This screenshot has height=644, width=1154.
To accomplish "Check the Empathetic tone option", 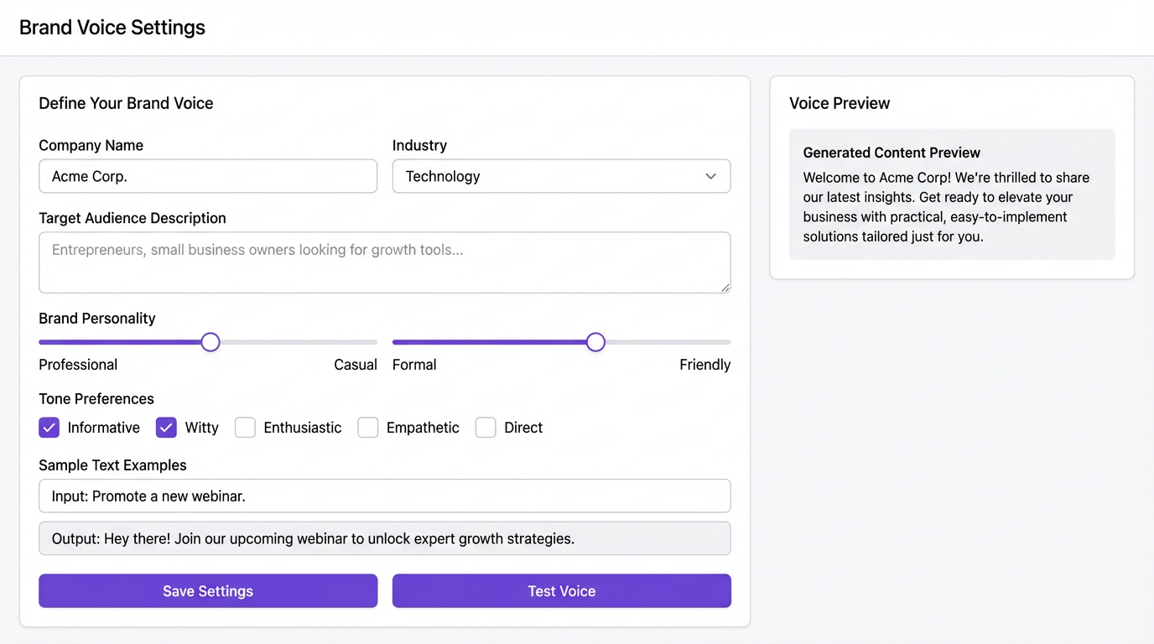I will [368, 428].
